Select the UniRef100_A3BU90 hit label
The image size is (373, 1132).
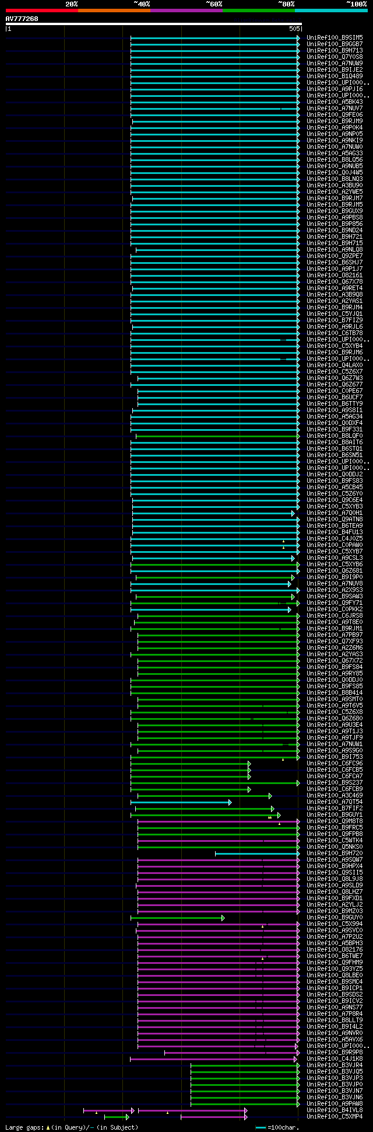pos(335,185)
